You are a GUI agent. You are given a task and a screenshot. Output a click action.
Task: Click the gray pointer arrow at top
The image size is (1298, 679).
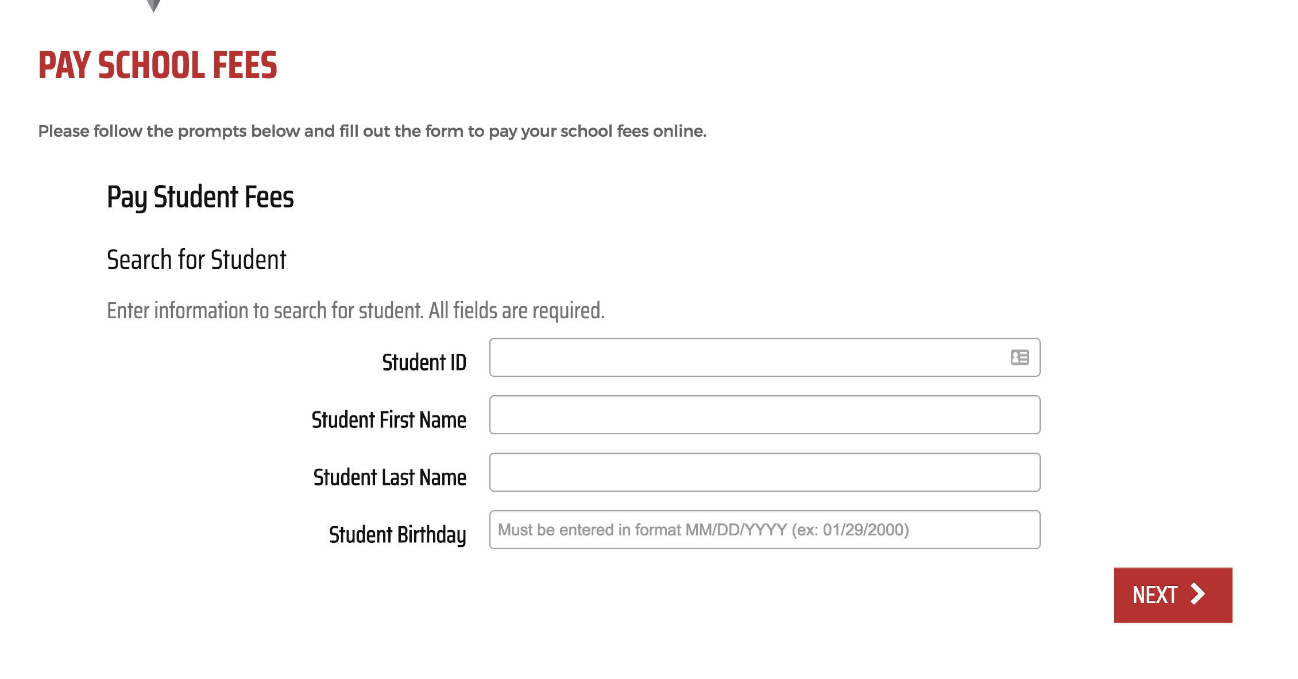[x=153, y=6]
